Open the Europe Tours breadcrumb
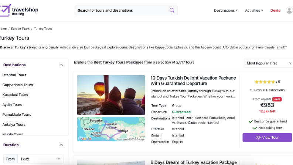The height and width of the screenshot is (165, 293). click(x=20, y=28)
